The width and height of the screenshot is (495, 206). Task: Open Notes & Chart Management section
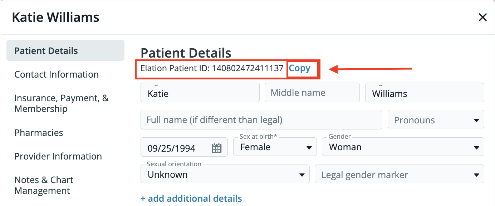44,185
